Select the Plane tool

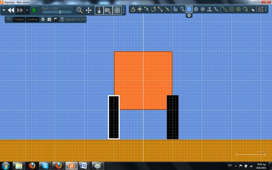point(210,9)
